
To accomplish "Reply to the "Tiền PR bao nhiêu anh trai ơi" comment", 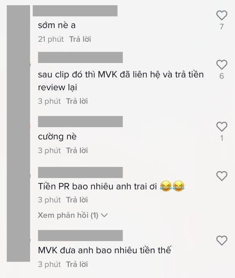I will (77, 200).
